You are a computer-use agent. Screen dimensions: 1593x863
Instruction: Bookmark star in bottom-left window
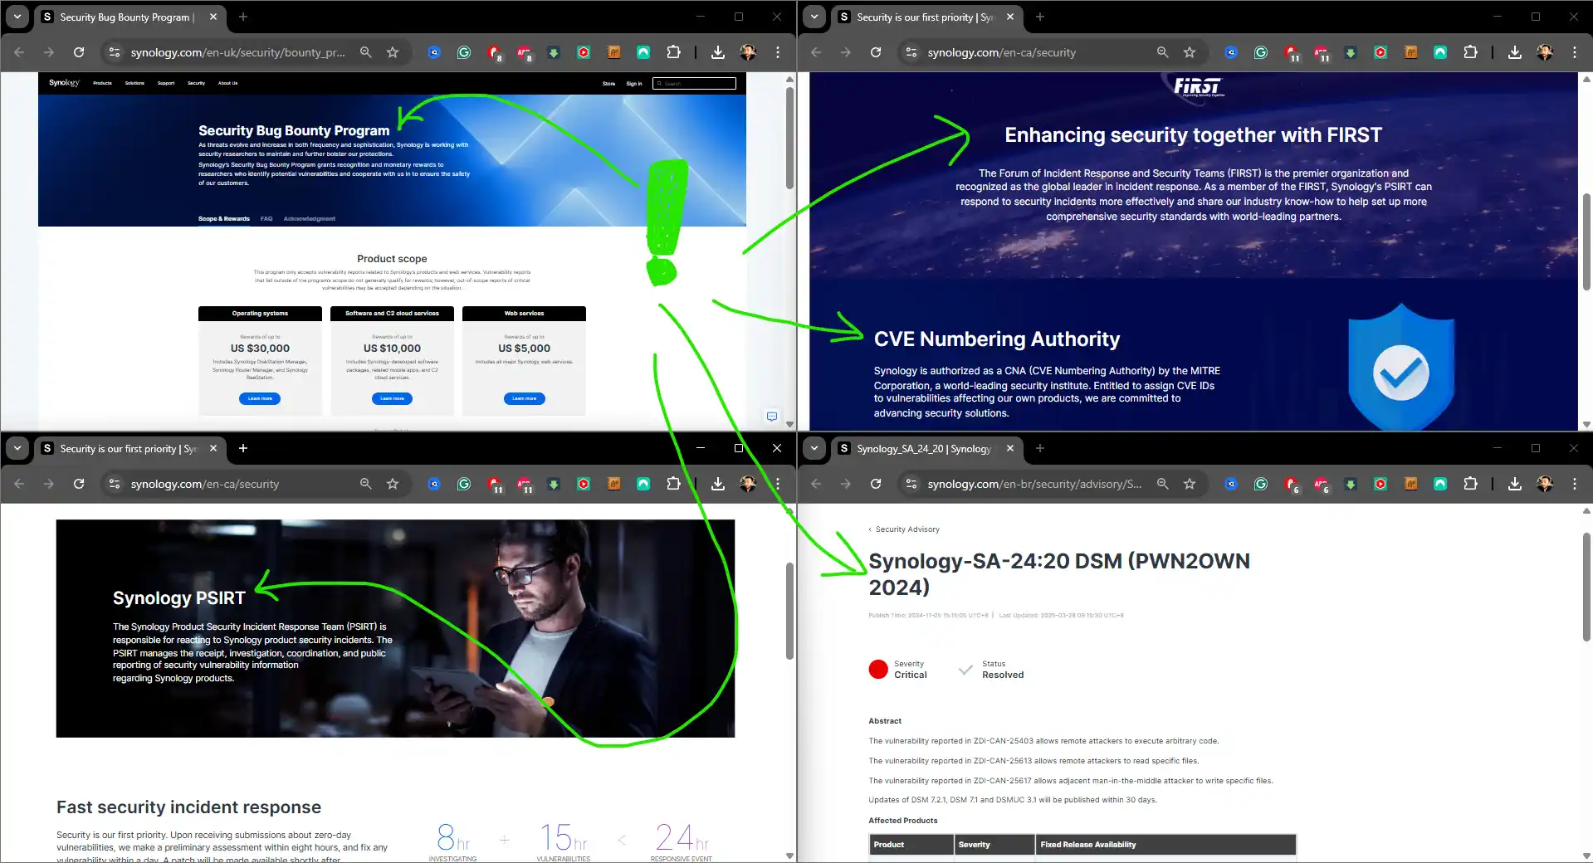[x=393, y=484]
